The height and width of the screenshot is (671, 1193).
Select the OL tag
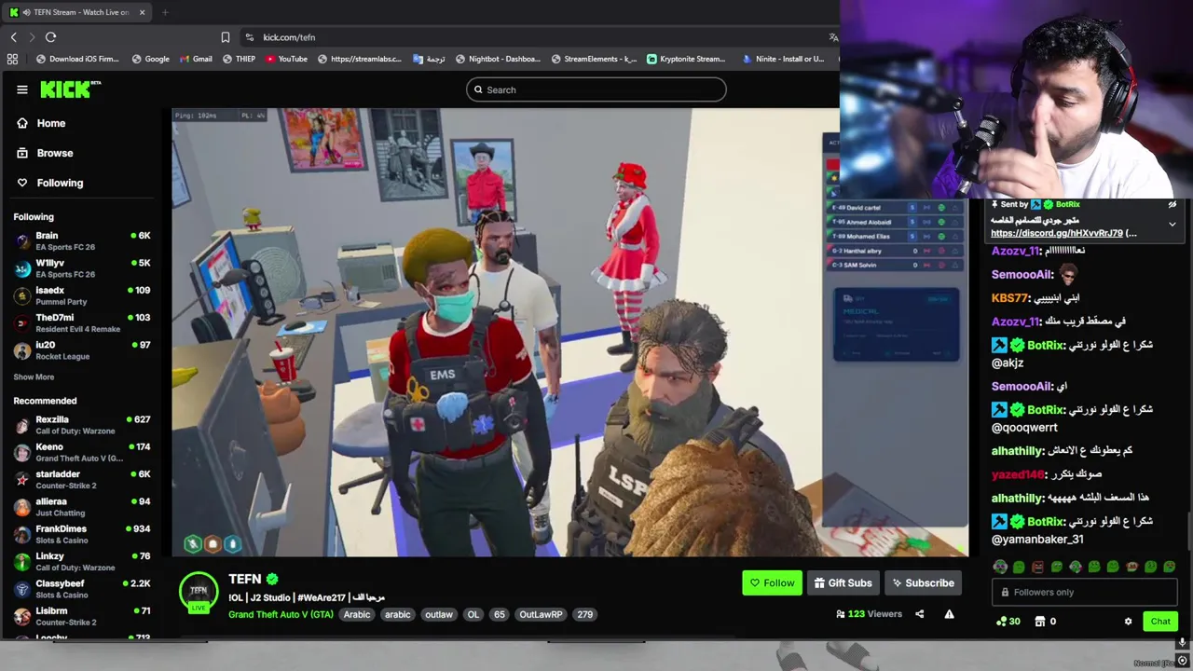click(x=473, y=614)
